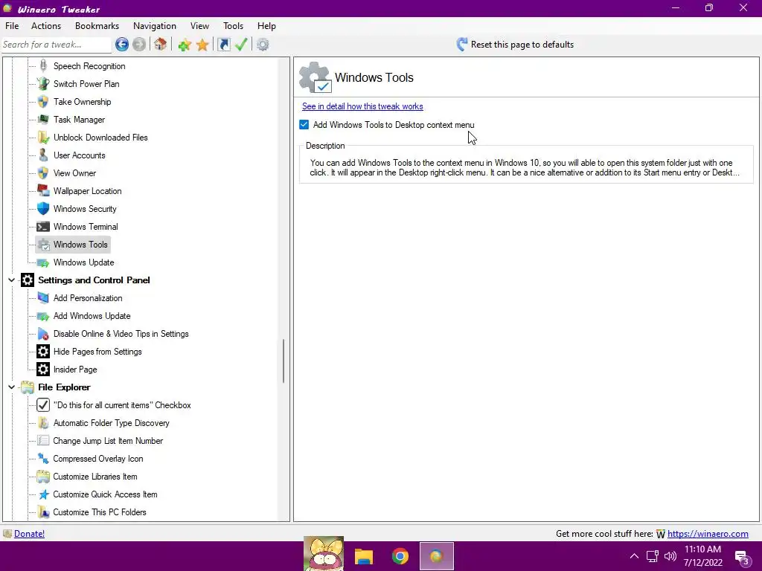Click the green checkmark apply icon
762x571 pixels.
pos(241,45)
